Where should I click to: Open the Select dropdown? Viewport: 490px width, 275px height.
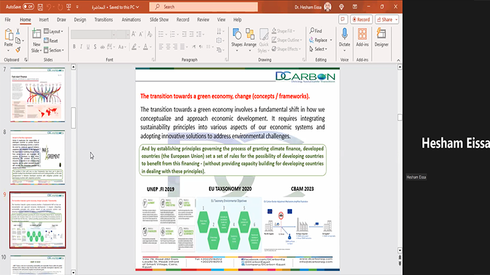point(318,49)
